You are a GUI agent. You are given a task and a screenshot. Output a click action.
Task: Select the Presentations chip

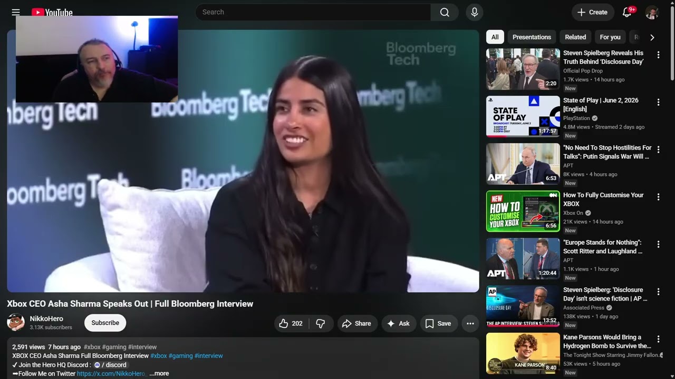pos(532,37)
